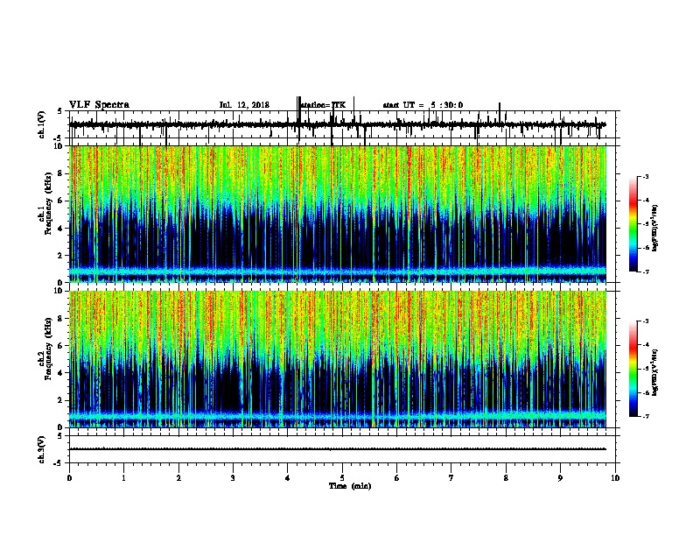Click the "10" tick on the time axis
This screenshot has height=536, width=693.
[x=615, y=478]
